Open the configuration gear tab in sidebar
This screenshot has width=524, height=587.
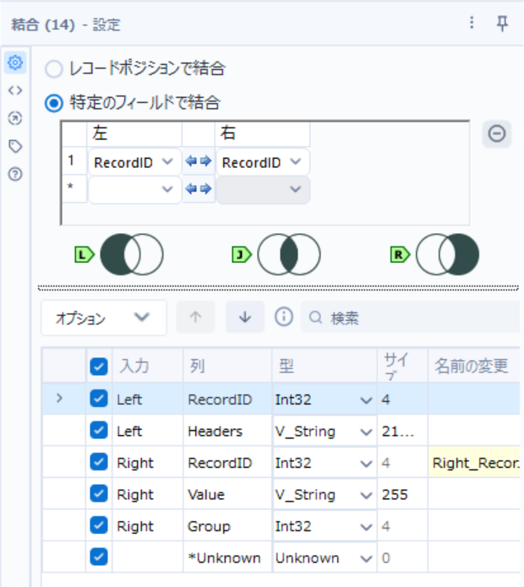click(15, 63)
